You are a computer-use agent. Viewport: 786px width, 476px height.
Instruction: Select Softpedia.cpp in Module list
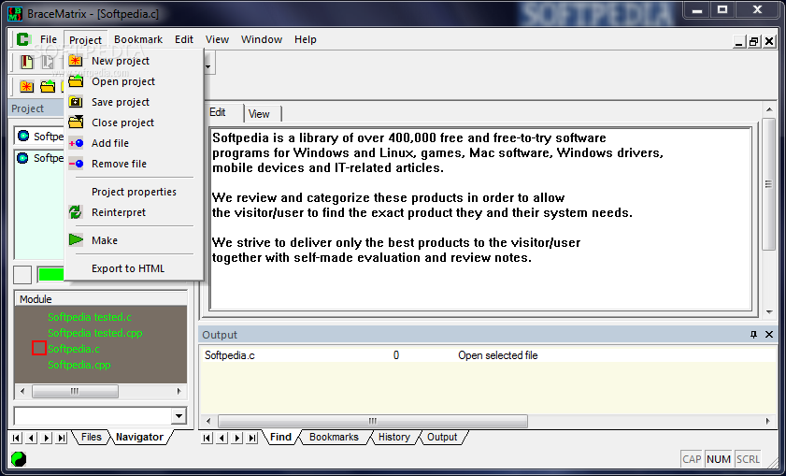(x=79, y=365)
